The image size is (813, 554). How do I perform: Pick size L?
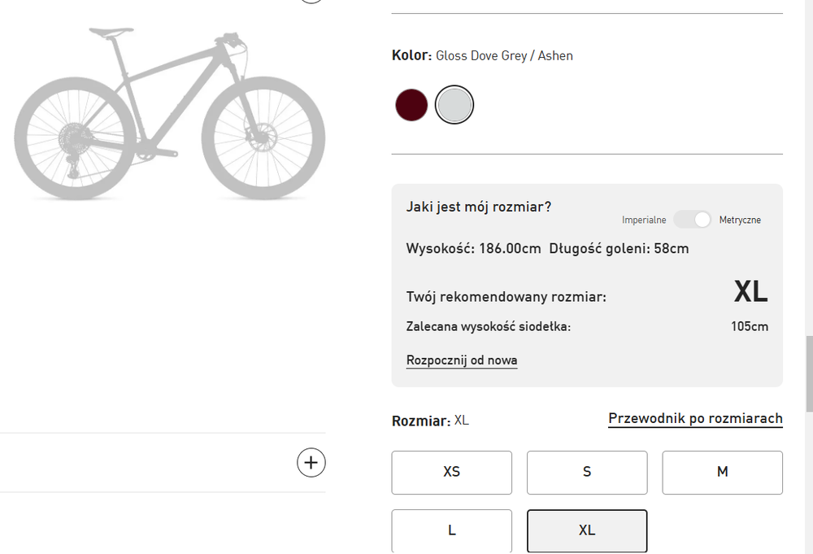point(452,530)
